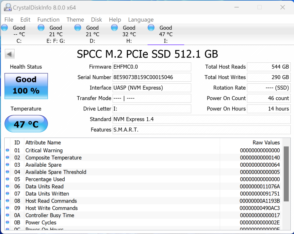
Task: Click the Total Host Reads value 544 GB
Action: click(x=269, y=67)
